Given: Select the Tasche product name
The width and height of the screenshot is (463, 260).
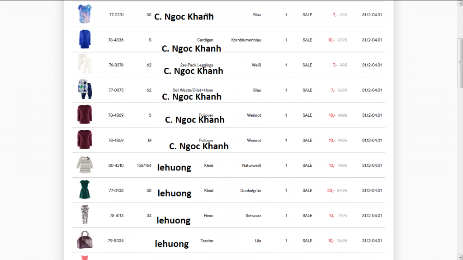Looking at the screenshot, I should point(207,241).
